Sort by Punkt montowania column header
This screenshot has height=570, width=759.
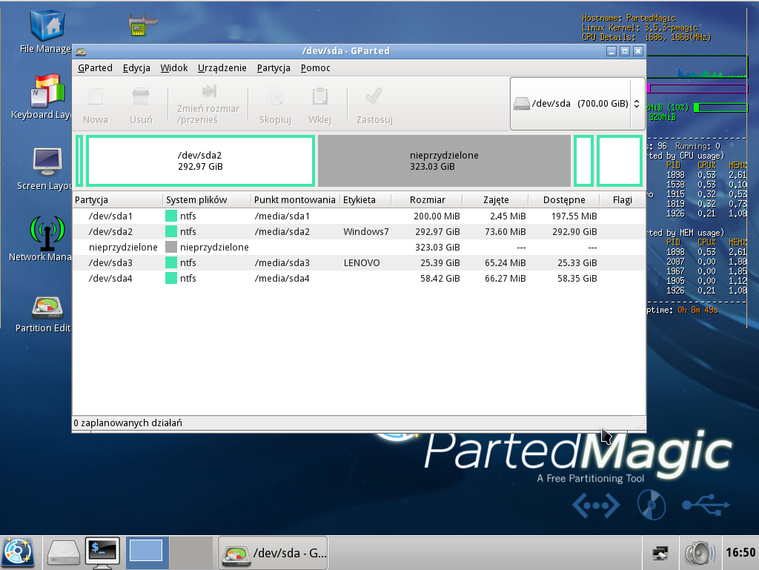[296, 200]
